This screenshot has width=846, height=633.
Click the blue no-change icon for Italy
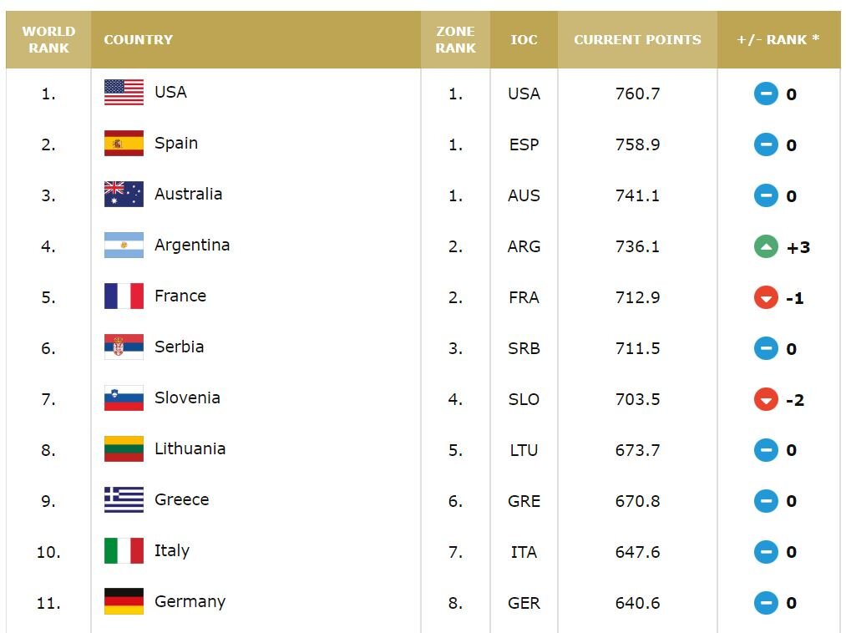[766, 553]
